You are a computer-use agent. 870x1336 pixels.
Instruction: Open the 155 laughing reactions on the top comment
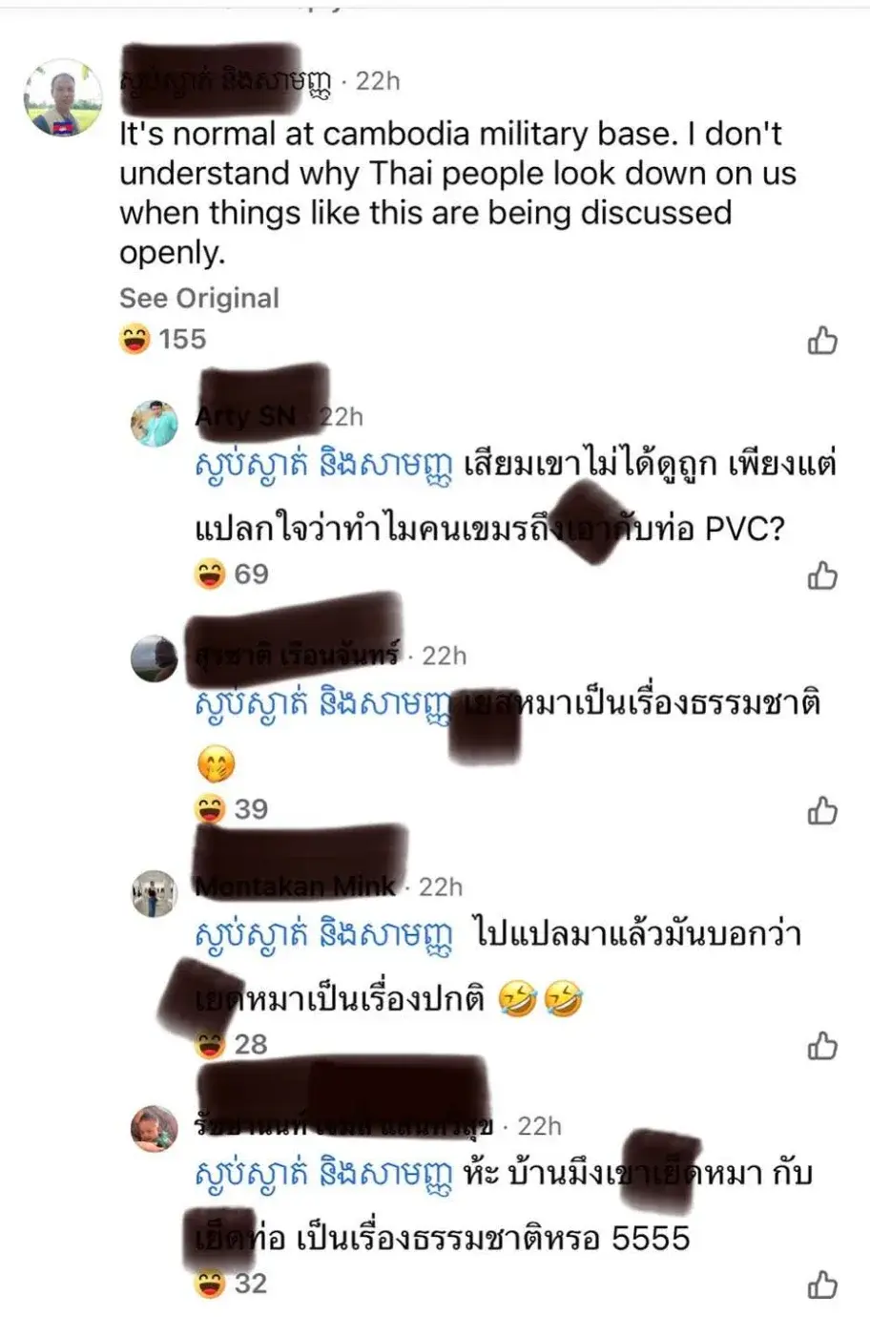tap(163, 339)
